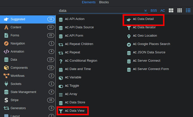Switch to small grid view icon

(x=180, y=10)
